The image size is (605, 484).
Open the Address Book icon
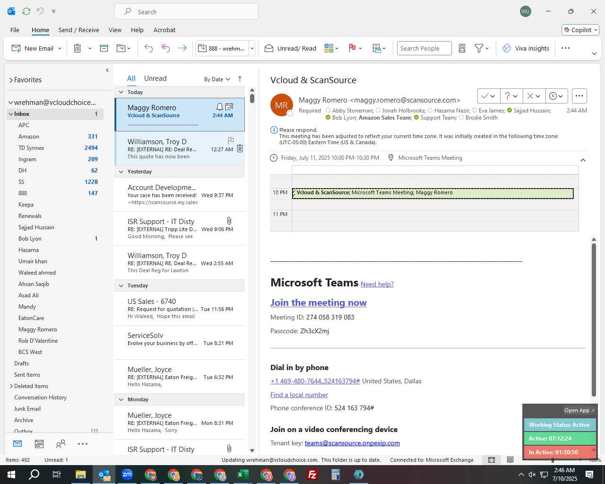click(462, 48)
